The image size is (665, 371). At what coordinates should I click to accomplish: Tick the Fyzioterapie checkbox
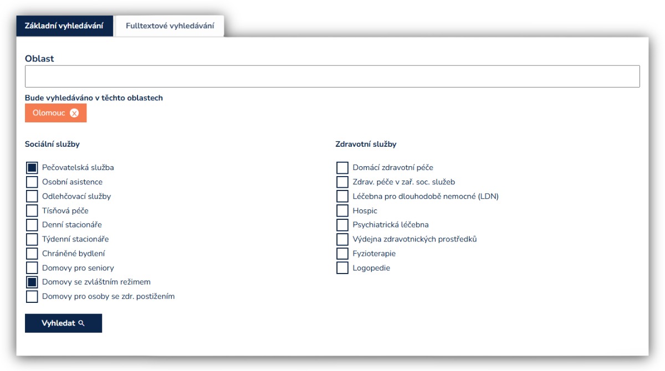[x=342, y=254]
